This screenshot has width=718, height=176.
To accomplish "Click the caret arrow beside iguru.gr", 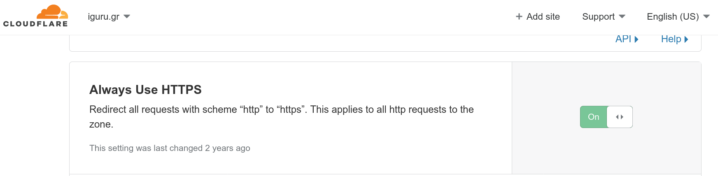I will point(127,17).
